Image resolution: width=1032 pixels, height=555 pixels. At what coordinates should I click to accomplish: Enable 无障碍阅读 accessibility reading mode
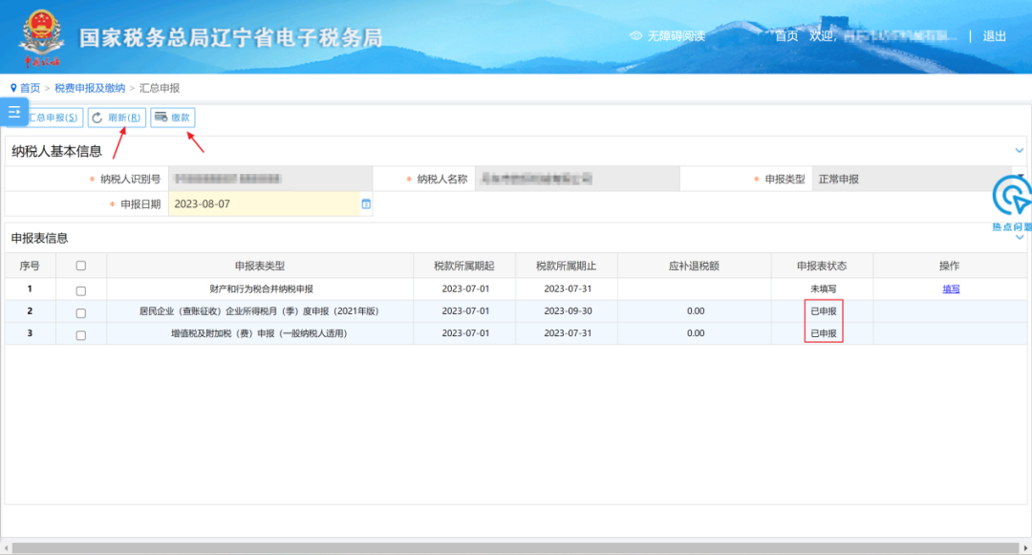[x=667, y=36]
